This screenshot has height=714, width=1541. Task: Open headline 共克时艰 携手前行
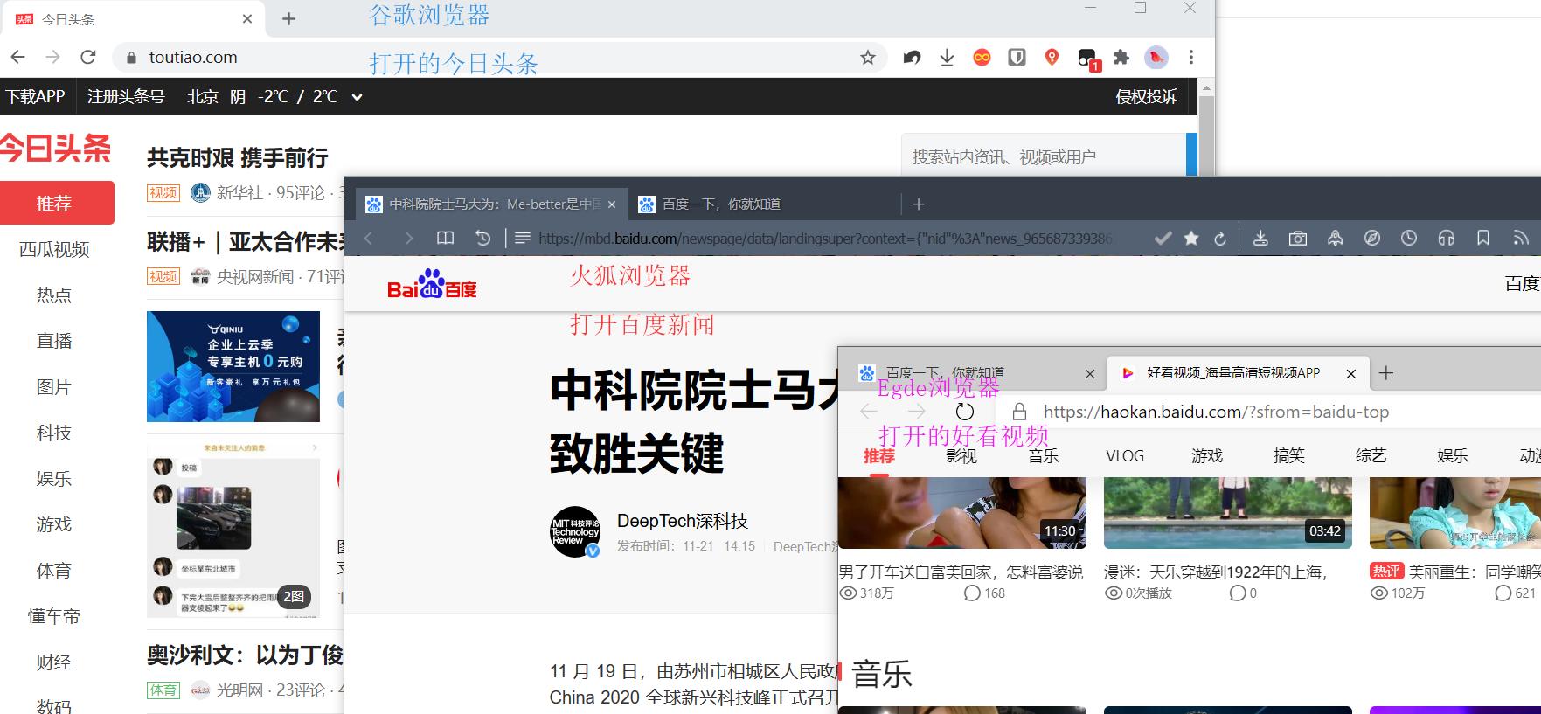pos(238,158)
